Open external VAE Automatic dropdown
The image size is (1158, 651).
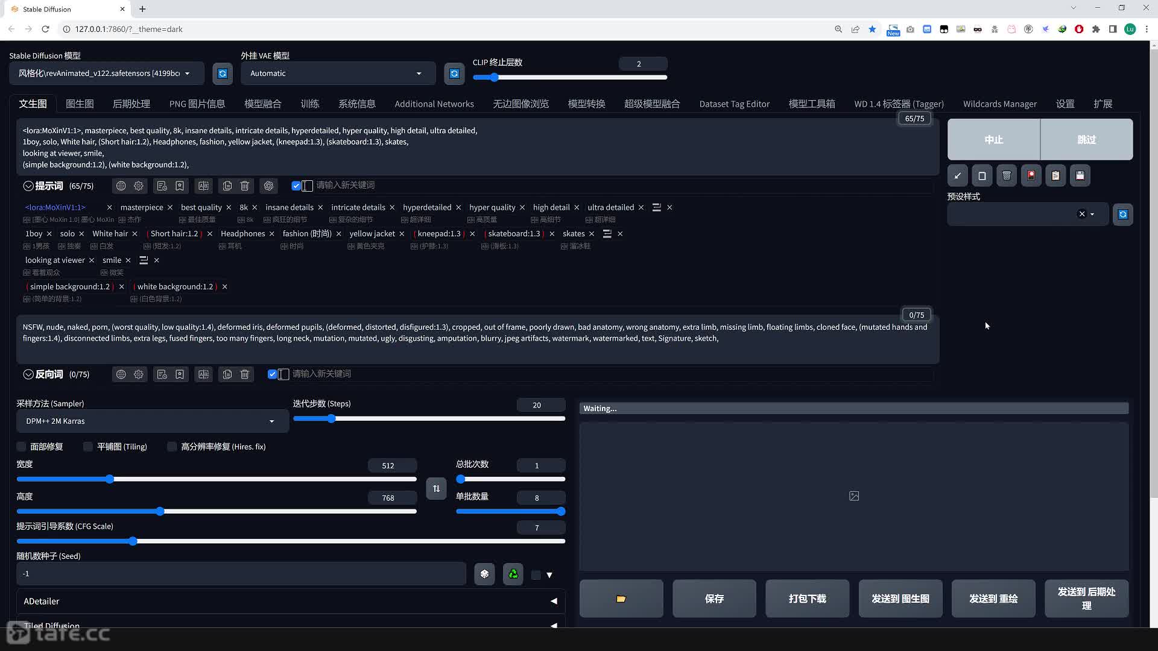coord(338,74)
